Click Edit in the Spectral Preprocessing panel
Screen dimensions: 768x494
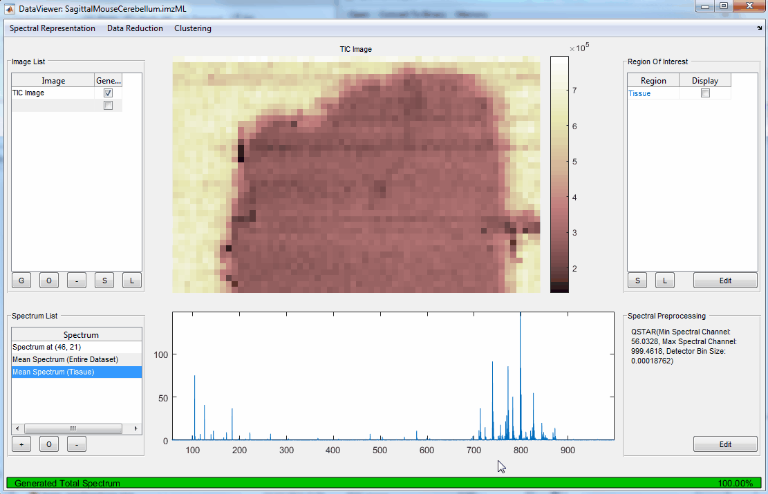(724, 444)
